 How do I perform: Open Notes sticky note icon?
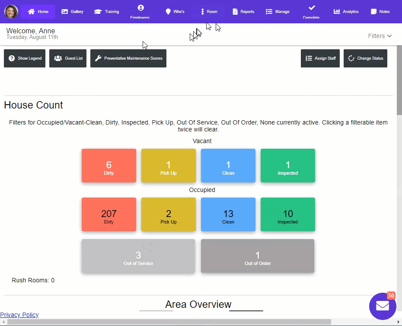click(374, 12)
